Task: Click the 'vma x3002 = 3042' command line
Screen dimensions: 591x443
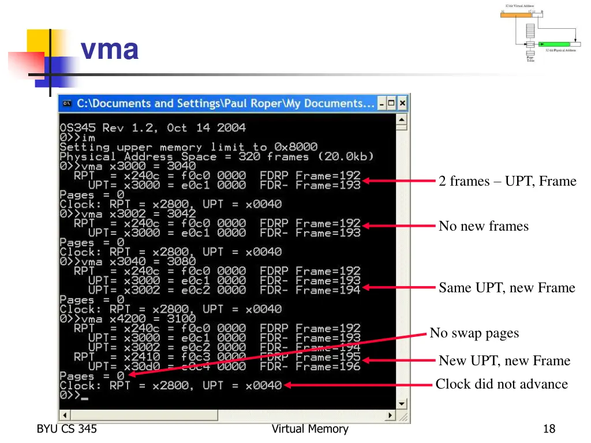Action: coord(128,213)
